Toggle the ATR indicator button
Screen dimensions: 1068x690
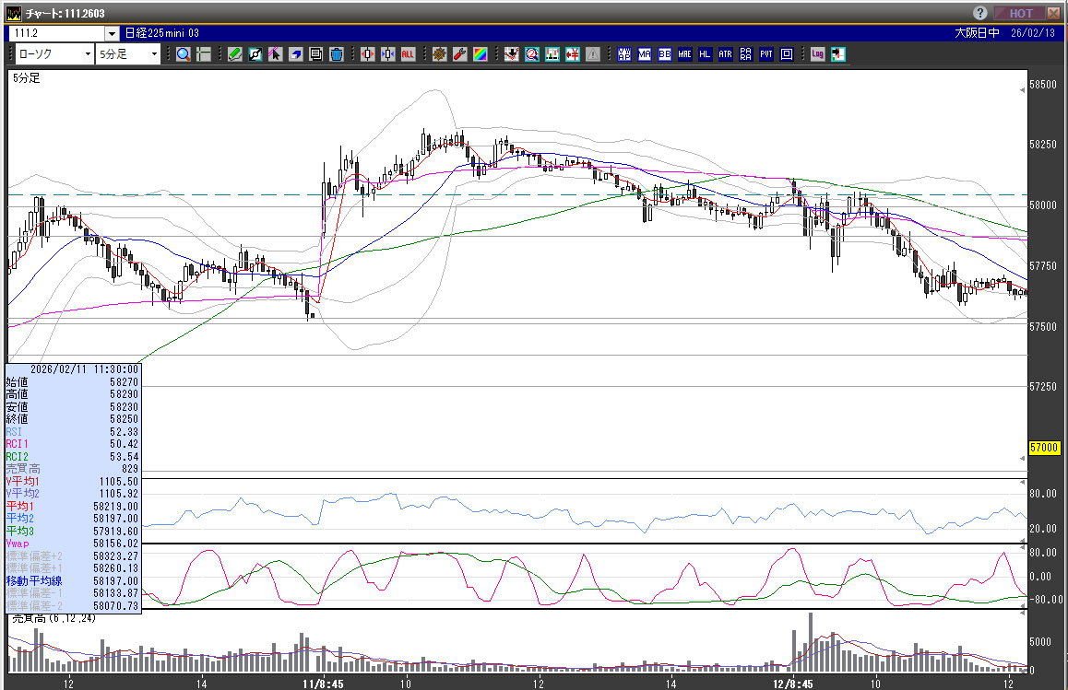[x=725, y=54]
